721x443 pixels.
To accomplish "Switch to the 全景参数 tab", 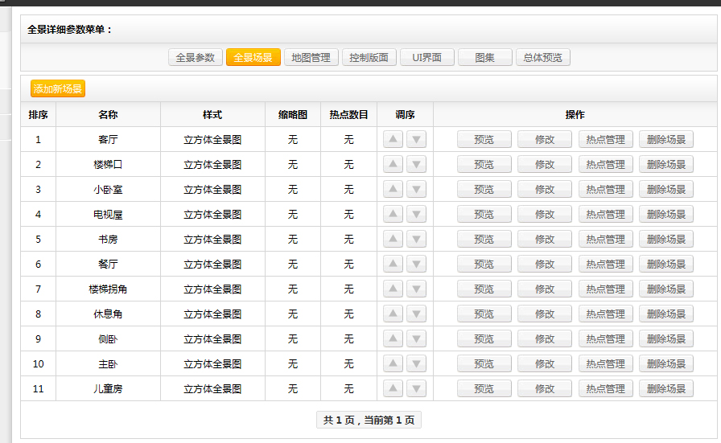I will click(196, 58).
